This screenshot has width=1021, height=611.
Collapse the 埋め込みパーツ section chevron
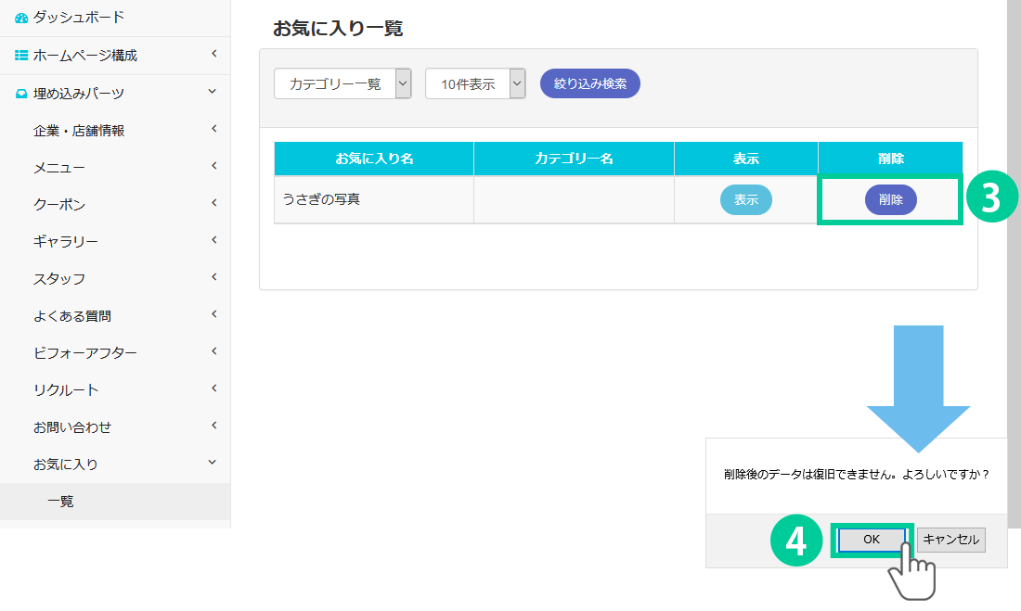click(x=213, y=92)
